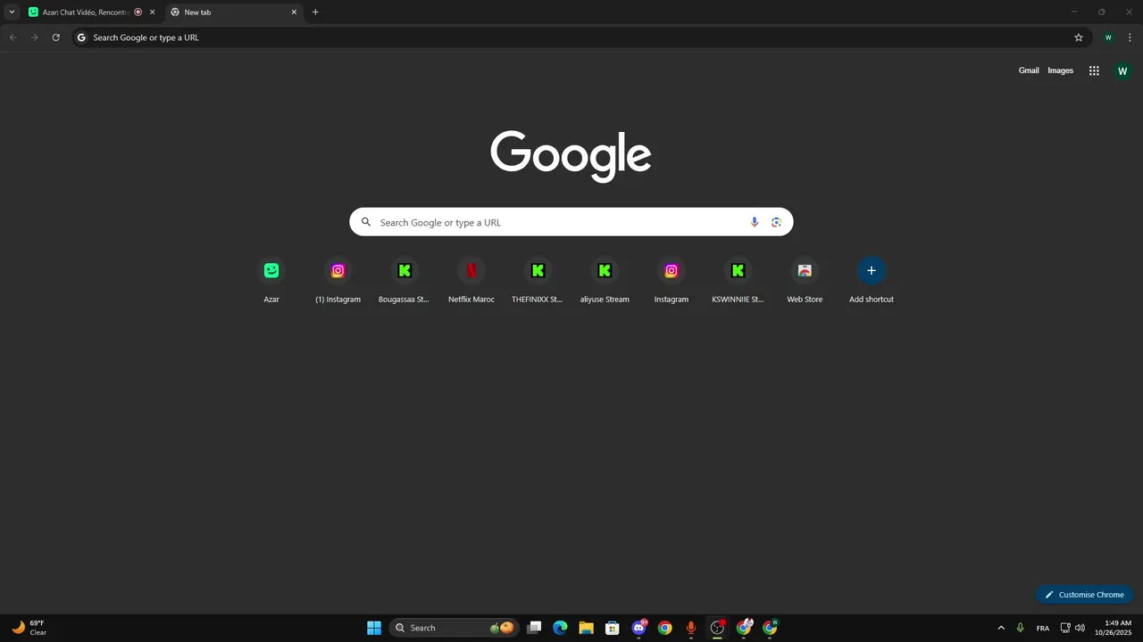Open the Images link

(x=1060, y=70)
